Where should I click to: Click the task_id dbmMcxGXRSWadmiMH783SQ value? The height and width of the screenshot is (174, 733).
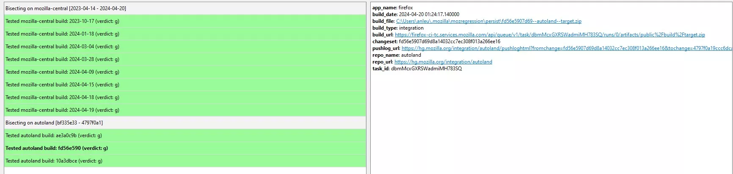426,69
